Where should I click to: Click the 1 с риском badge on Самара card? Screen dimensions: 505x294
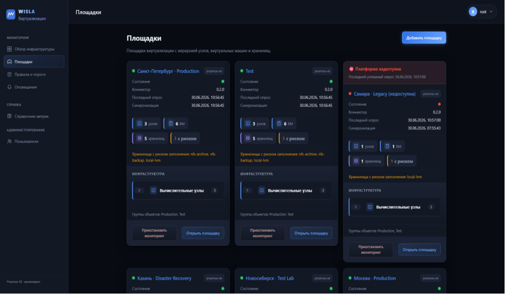[x=402, y=161]
